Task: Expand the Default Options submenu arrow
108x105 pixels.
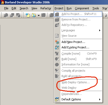Action: (100, 99)
